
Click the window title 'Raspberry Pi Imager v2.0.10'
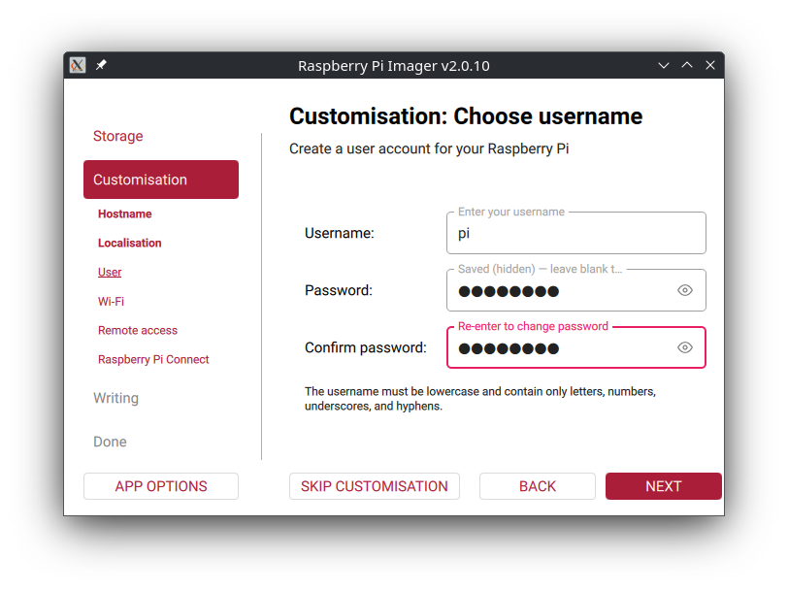[393, 66]
